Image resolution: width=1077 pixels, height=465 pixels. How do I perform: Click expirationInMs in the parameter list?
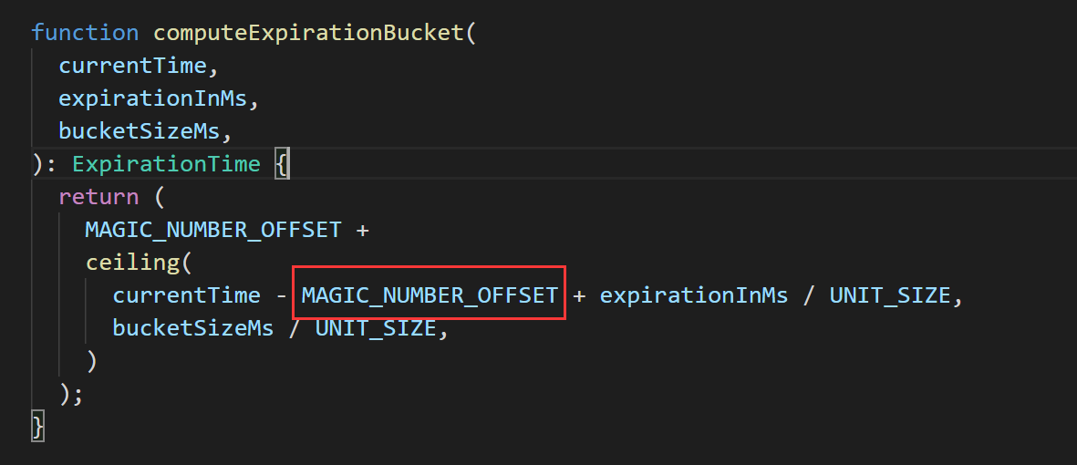pyautogui.click(x=152, y=98)
